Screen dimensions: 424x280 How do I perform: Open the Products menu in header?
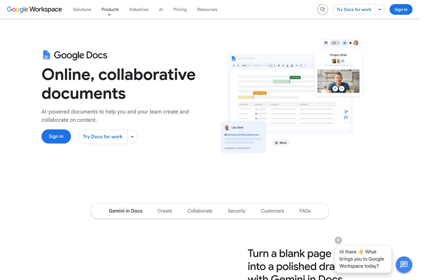[110, 10]
